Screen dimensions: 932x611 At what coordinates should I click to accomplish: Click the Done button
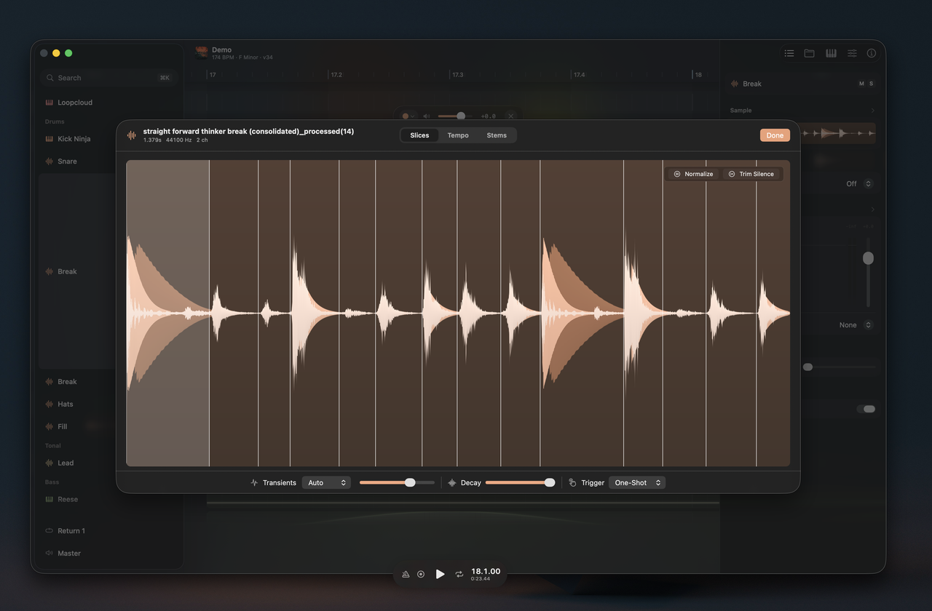(775, 135)
